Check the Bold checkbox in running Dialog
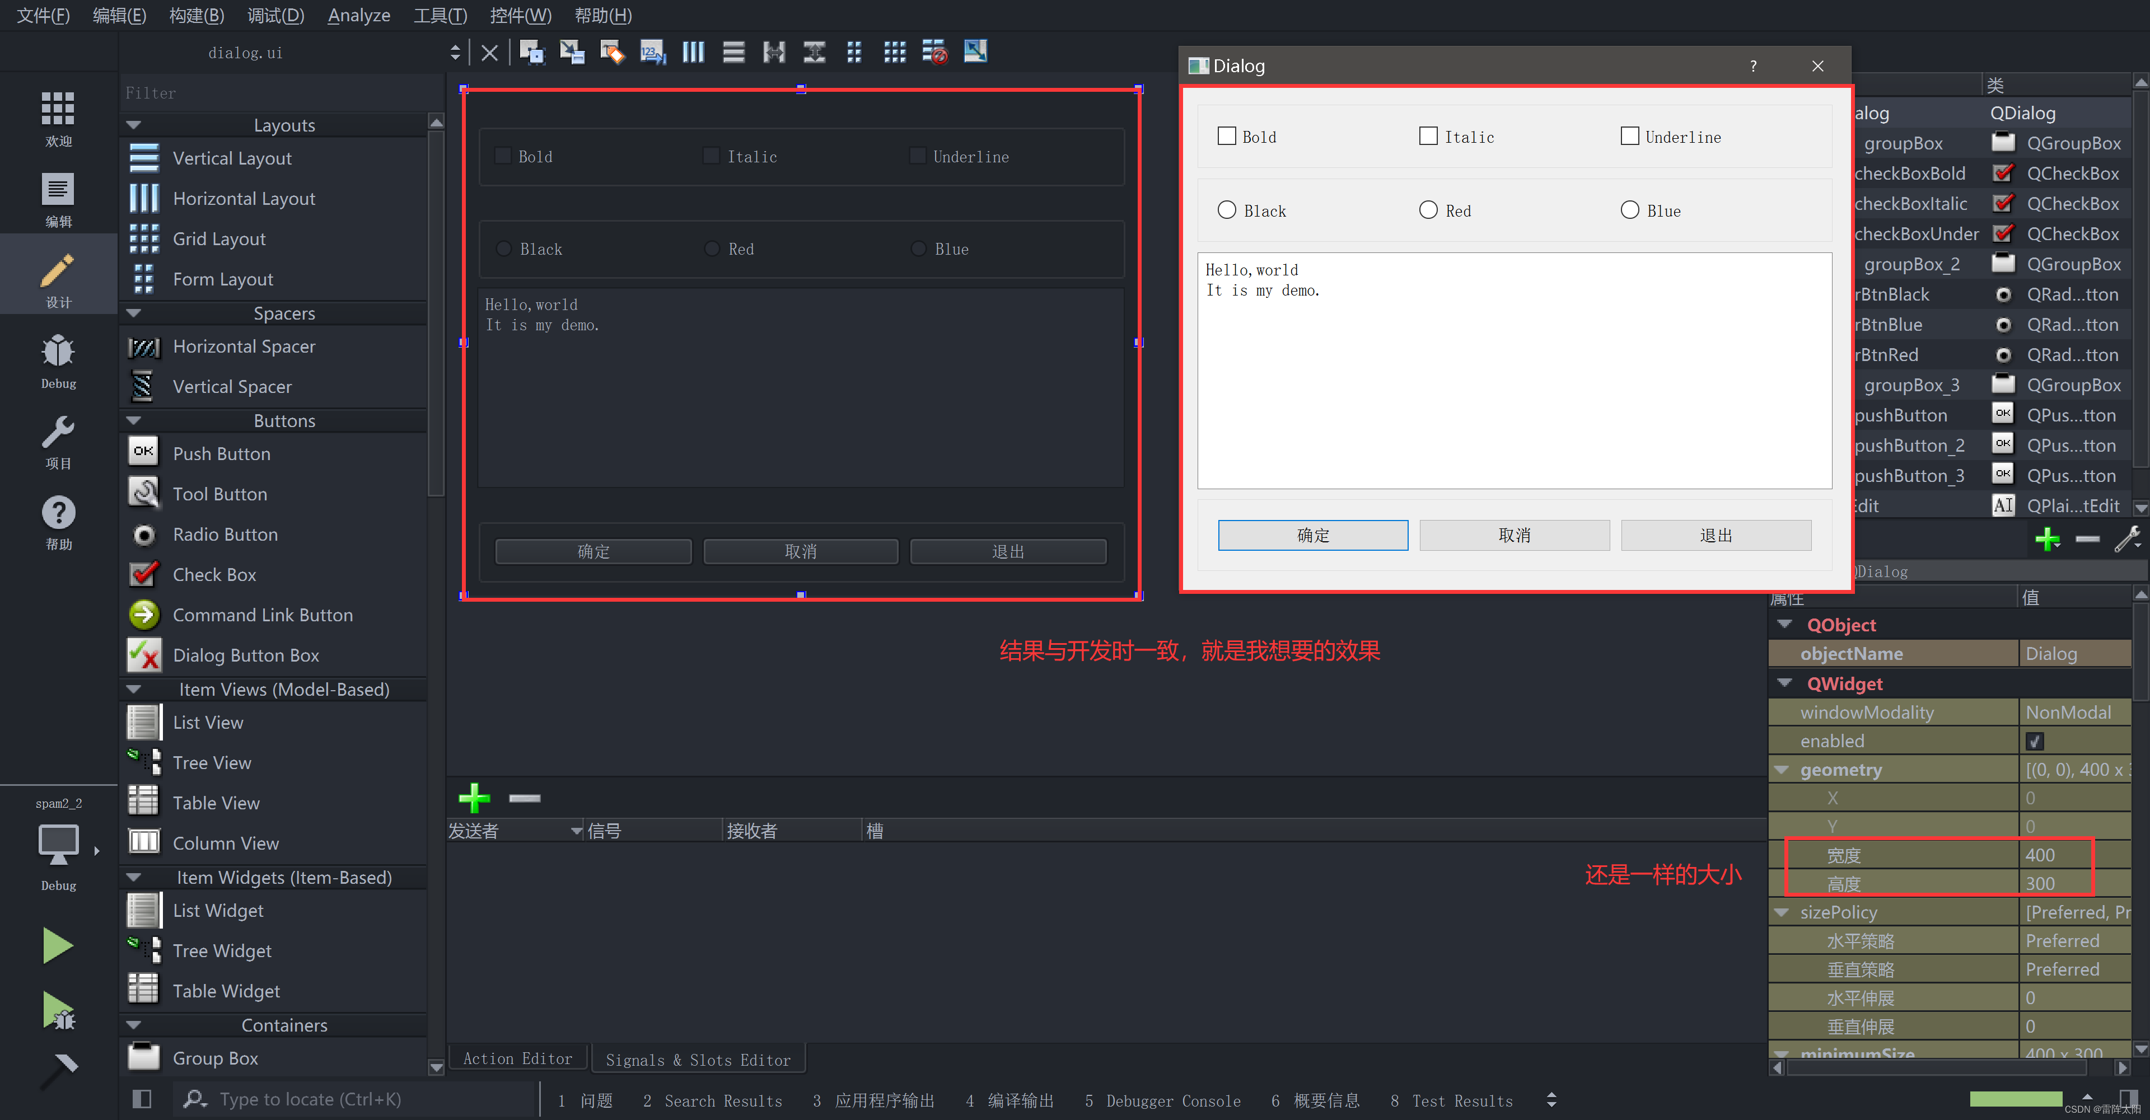 click(1226, 136)
